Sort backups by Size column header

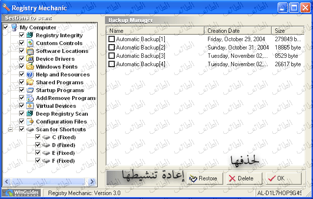[288, 31]
